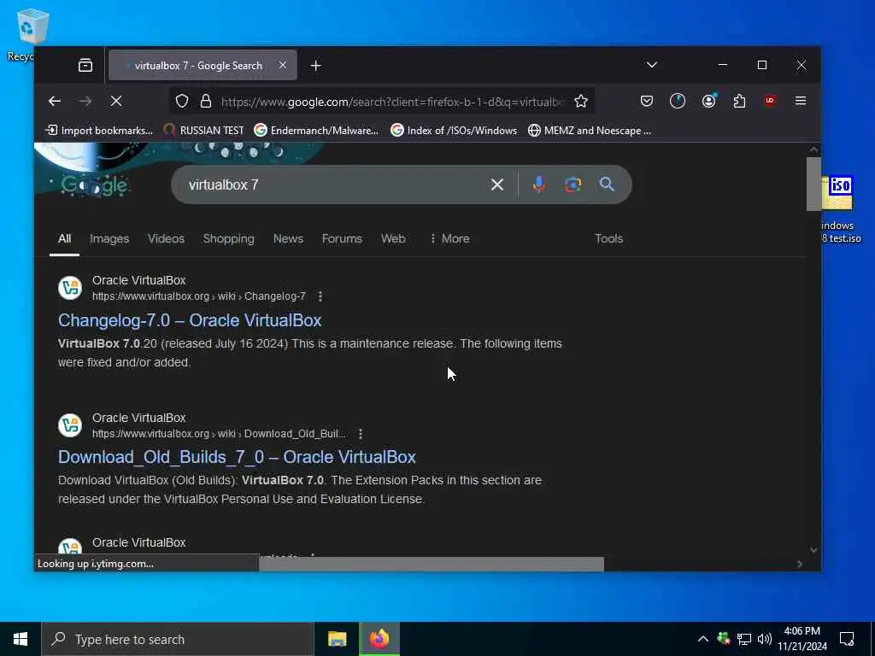Click the VirtualBox favicon of Changelog result
Screen dimensions: 875x656
coord(70,288)
